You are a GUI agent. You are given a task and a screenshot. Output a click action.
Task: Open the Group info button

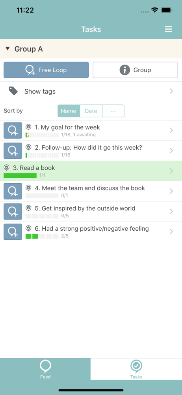(135, 70)
